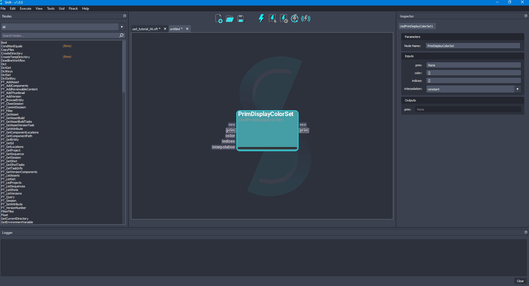Select the UsdPrimDisplayColorSet1 tab in the Inspector
Viewport: 529px width, 286px height.
[417, 26]
